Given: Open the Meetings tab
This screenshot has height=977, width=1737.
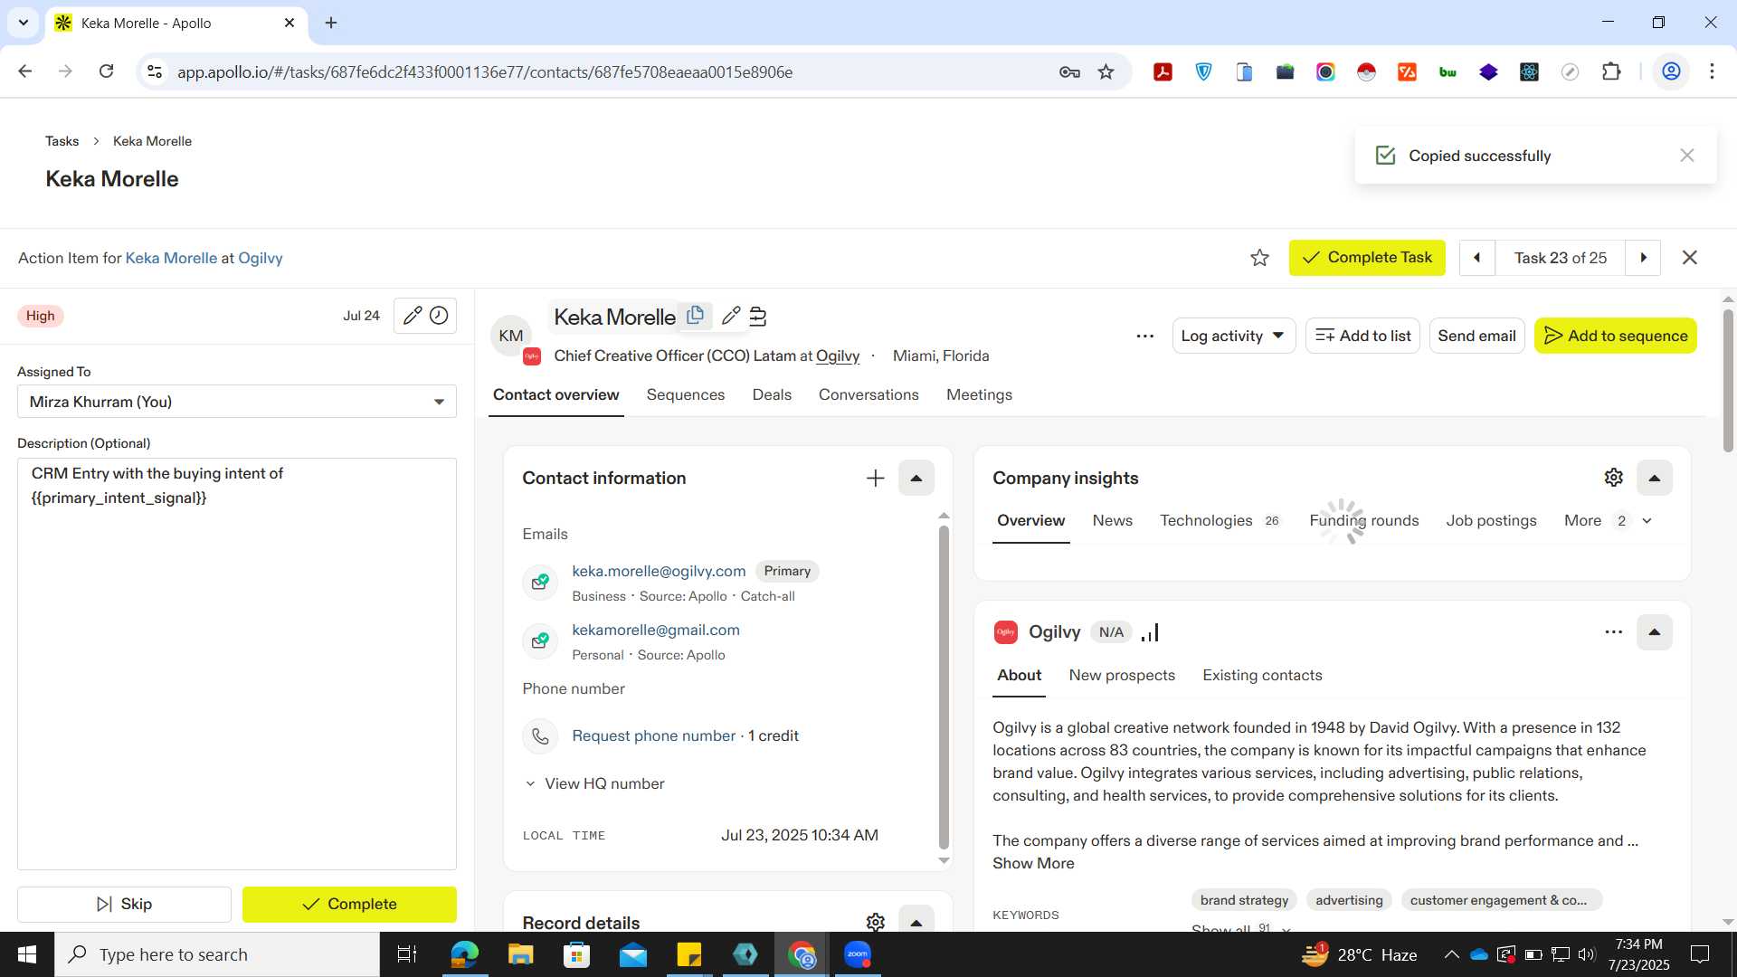Looking at the screenshot, I should 979,395.
